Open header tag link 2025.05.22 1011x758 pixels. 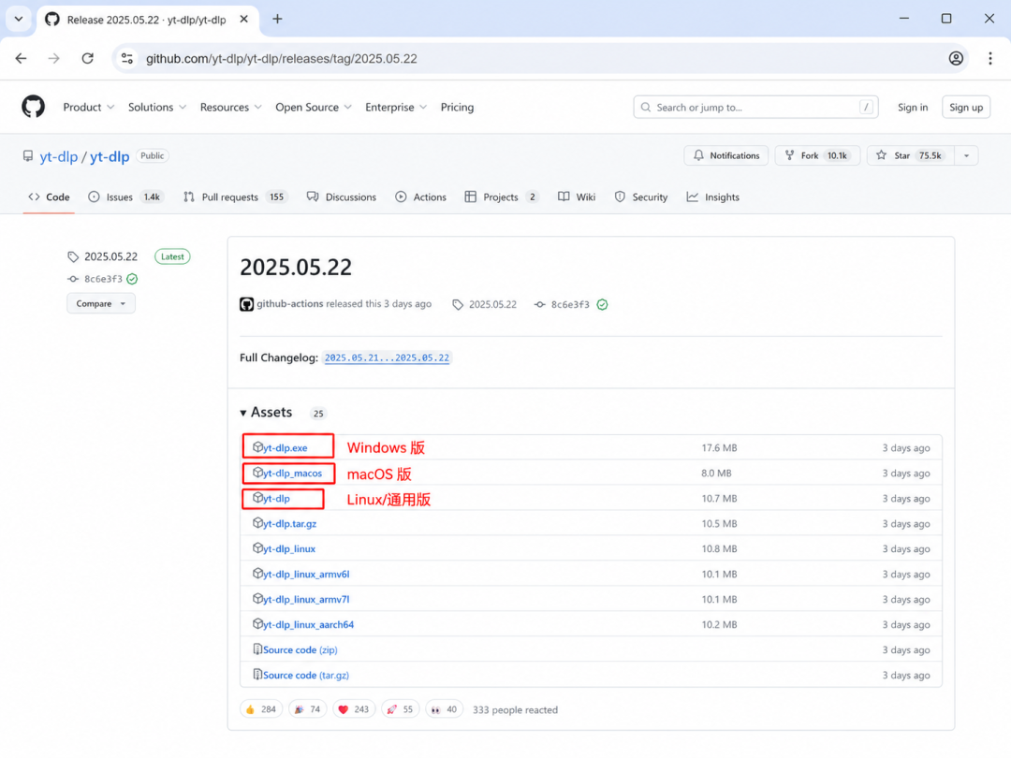click(x=492, y=304)
